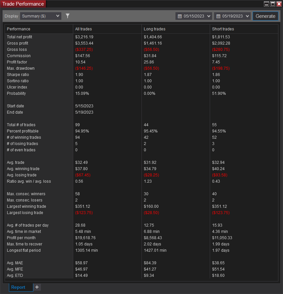This screenshot has height=294, width=283.
Task: Open the start date calendar icon 05/15/2023
Action: coord(180,16)
